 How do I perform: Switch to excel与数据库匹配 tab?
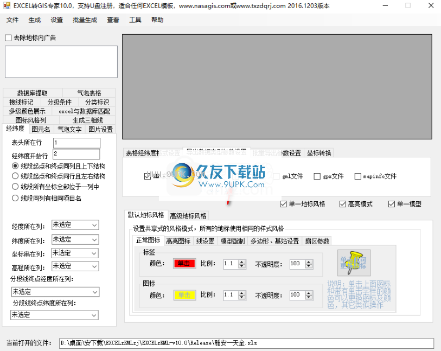(84, 111)
